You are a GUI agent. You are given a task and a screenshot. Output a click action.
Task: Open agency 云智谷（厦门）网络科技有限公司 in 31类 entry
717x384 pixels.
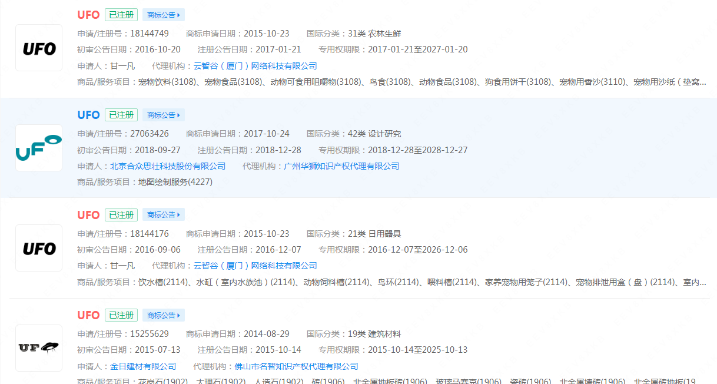[255, 66]
